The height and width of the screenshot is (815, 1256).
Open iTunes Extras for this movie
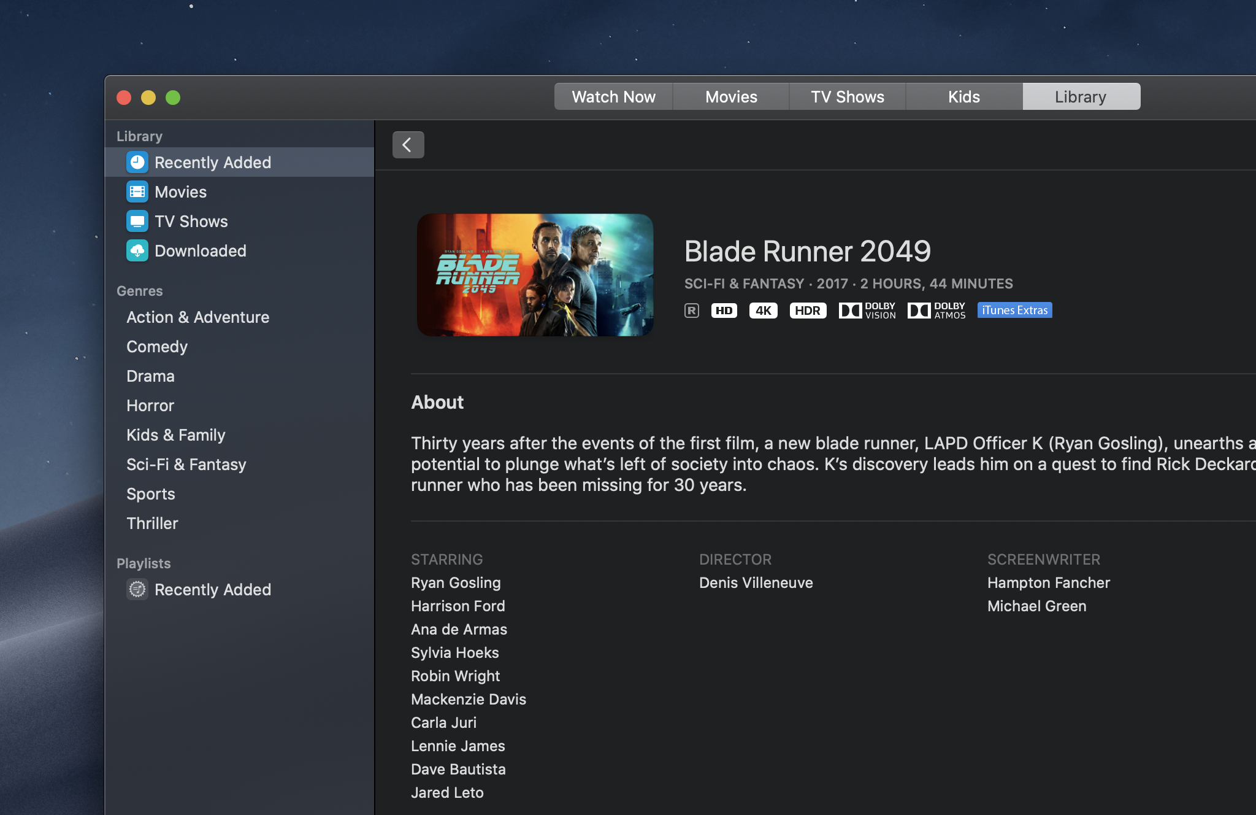pyautogui.click(x=1014, y=311)
